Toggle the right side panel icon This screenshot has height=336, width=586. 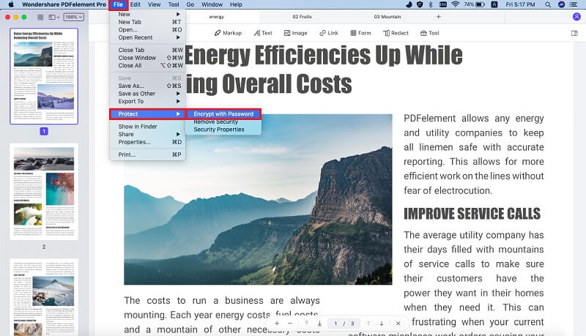(x=574, y=33)
